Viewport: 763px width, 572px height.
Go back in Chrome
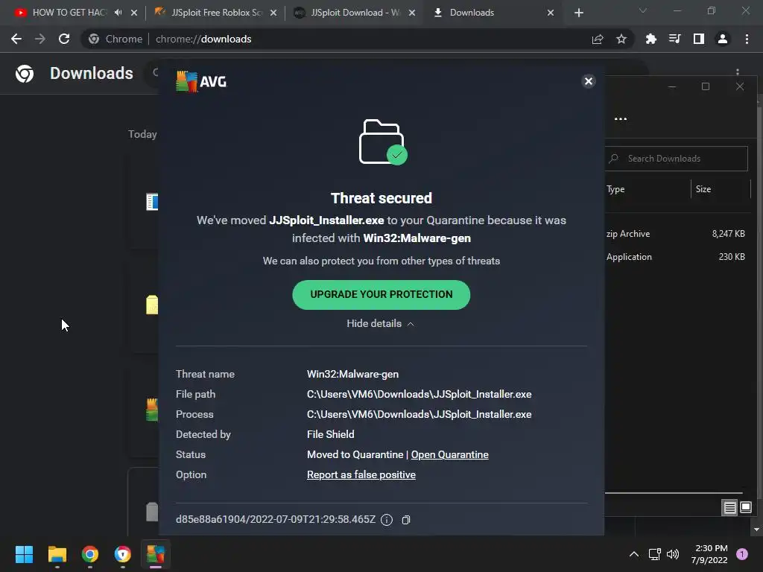(x=16, y=39)
